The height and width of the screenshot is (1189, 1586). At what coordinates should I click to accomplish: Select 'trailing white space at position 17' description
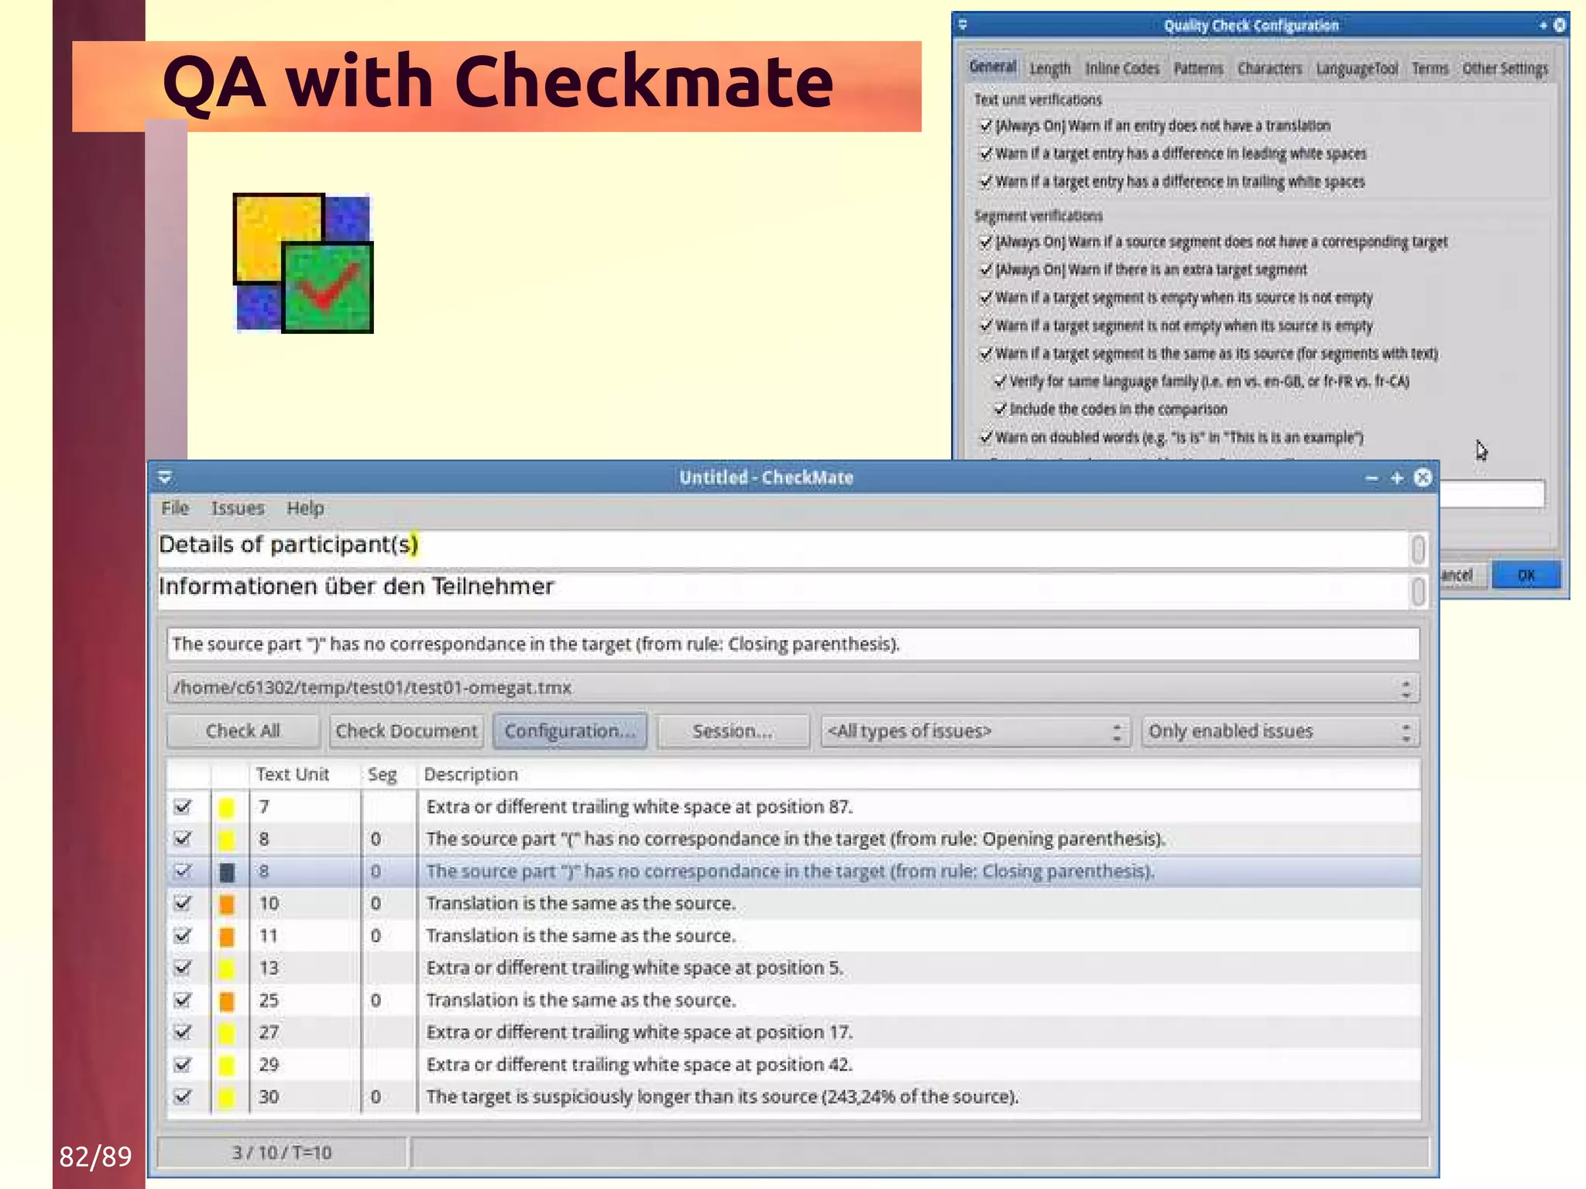(x=639, y=1032)
